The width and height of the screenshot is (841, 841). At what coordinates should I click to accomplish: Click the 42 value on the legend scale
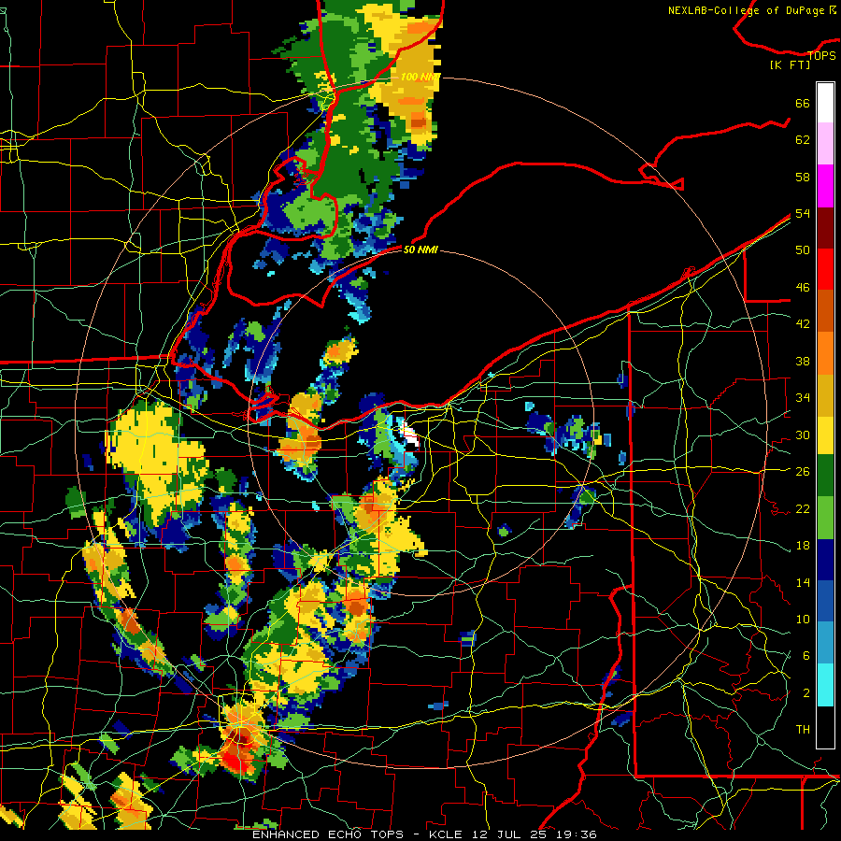tap(803, 324)
